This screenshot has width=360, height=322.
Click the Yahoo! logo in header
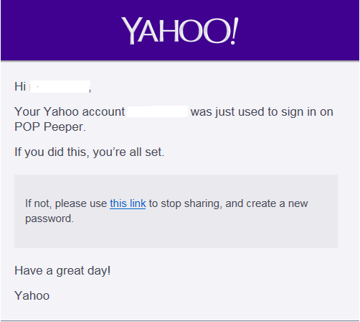(x=180, y=31)
